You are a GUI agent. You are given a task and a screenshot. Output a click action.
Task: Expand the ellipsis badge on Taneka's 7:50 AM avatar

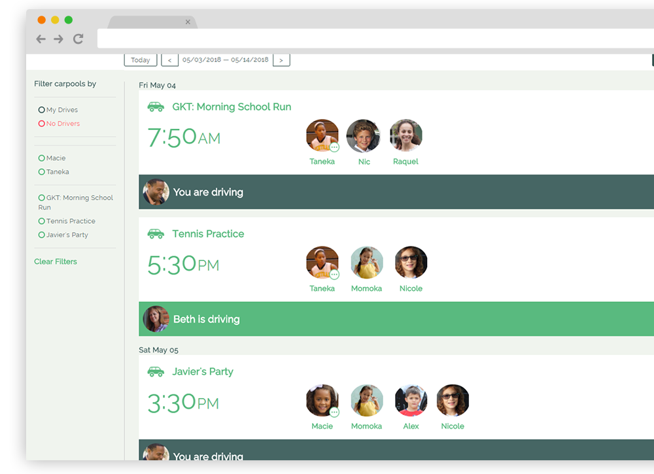tap(333, 148)
